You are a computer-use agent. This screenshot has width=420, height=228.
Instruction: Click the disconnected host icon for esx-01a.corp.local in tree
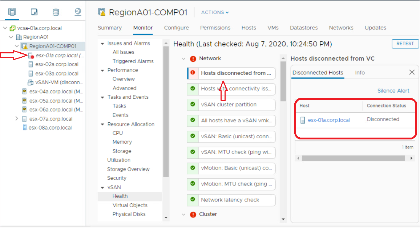coord(31,56)
